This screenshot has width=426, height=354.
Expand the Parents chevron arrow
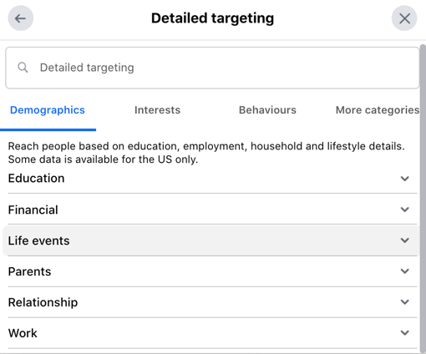tap(405, 271)
